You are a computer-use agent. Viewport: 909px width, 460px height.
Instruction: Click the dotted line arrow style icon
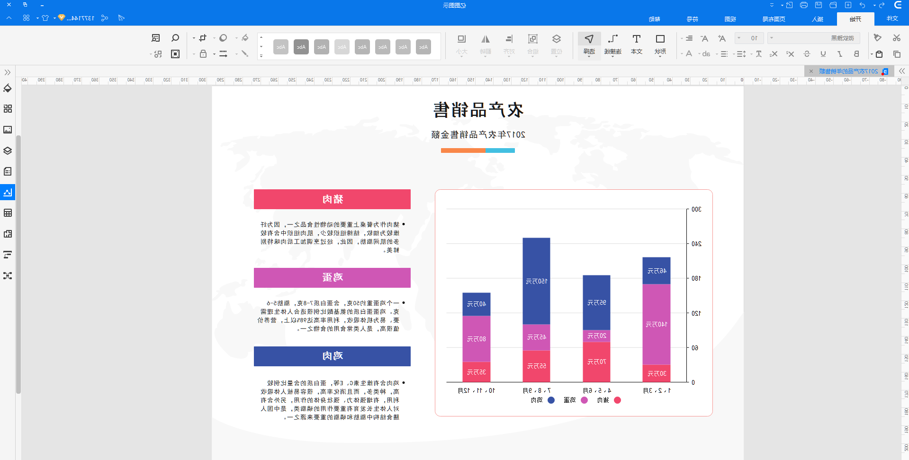(223, 53)
